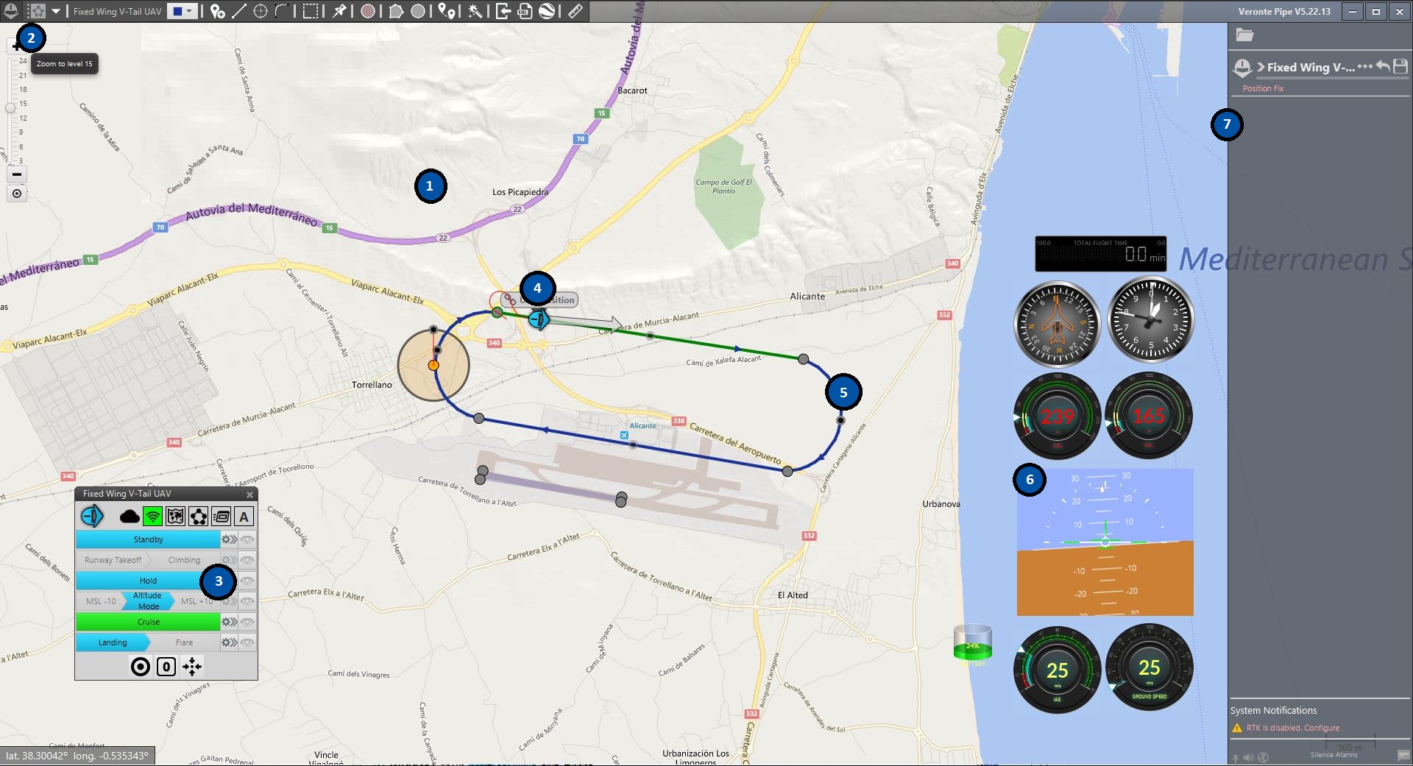This screenshot has width=1413, height=766.
Task: Click 'RTK is disabled. Configure' link
Action: pos(1292,728)
